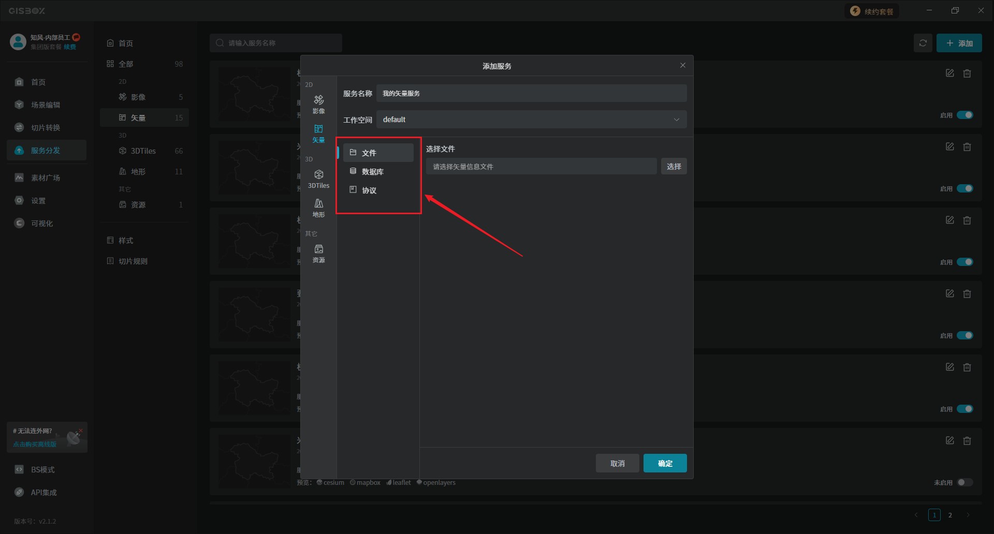
Task: Choose the 地形 terrain icon in dialog
Action: [318, 207]
